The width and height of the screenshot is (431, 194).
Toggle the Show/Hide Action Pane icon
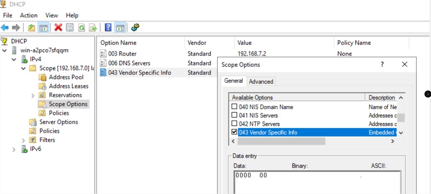[120, 28]
